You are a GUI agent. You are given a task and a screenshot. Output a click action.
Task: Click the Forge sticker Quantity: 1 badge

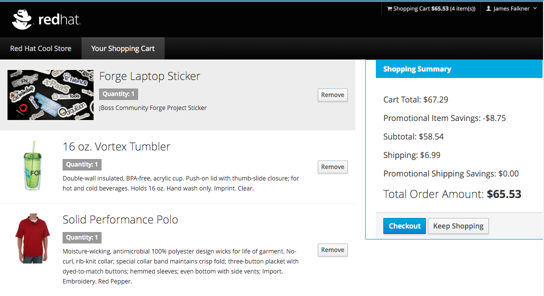119,94
